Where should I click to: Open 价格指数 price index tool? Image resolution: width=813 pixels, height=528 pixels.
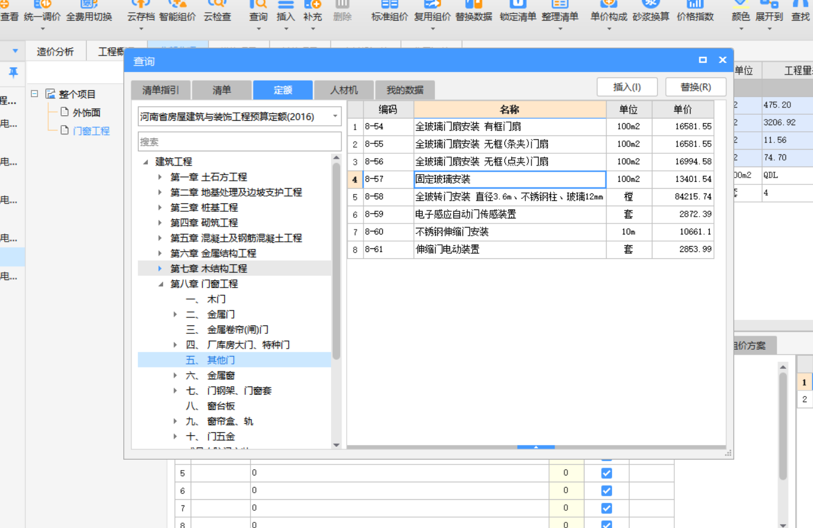(x=695, y=12)
